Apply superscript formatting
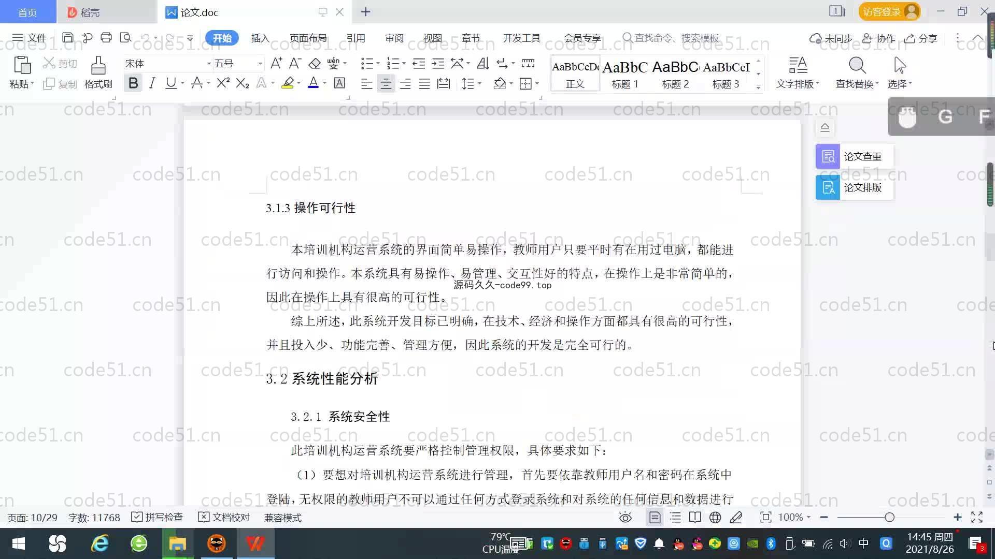Screen dimensions: 995x559 click(223, 83)
